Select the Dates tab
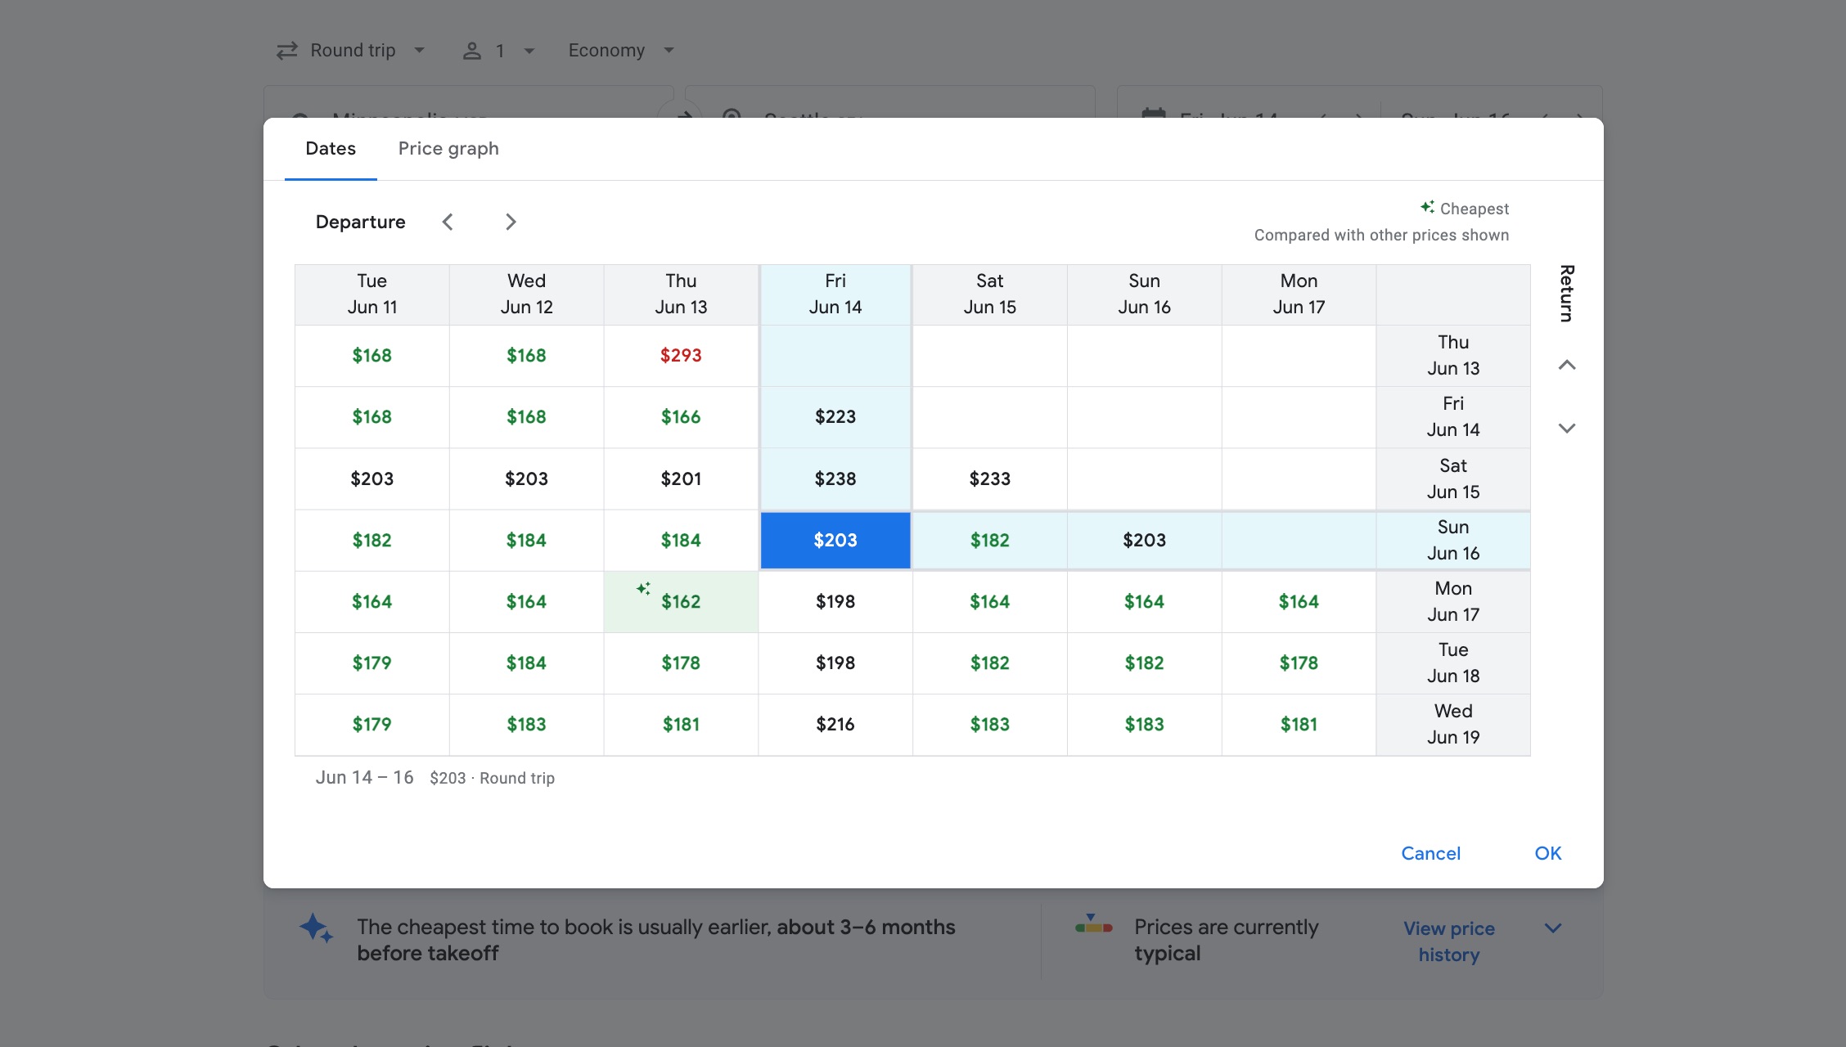 point(331,148)
